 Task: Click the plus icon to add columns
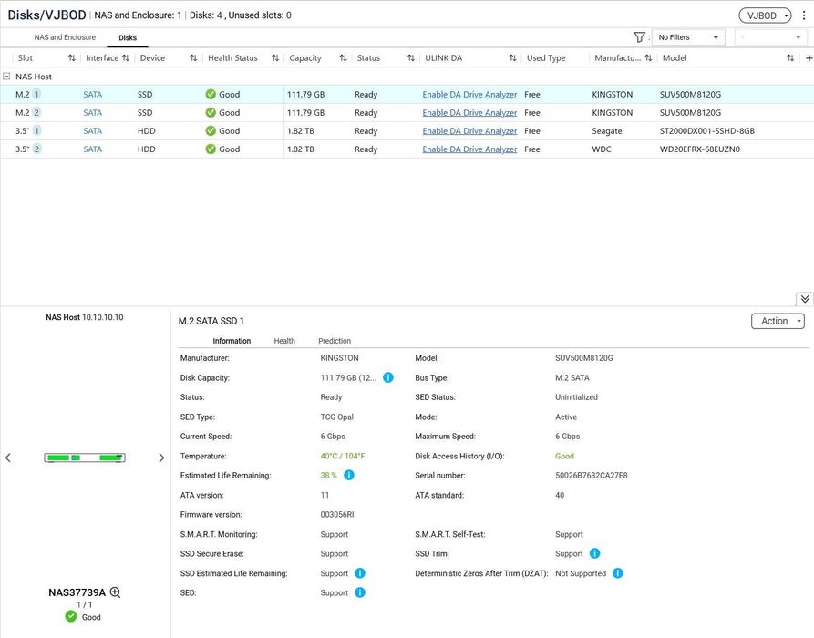(x=809, y=58)
